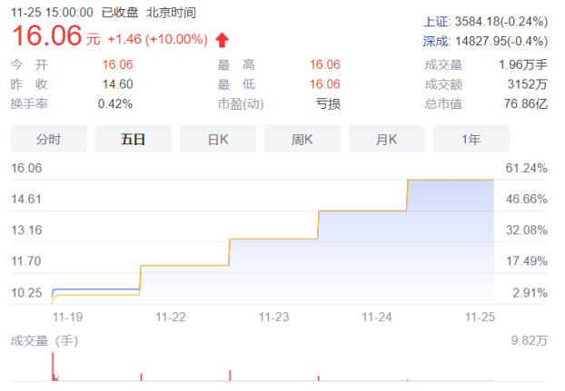Open the 深成 index link

436,42
